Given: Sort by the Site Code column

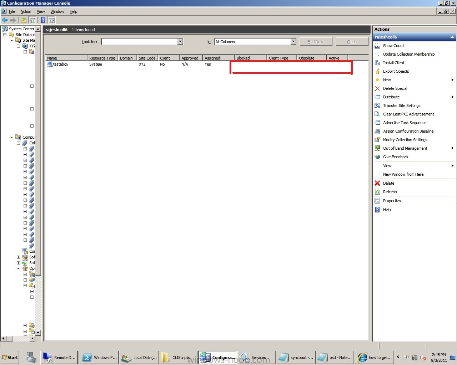Looking at the screenshot, I should click(x=147, y=58).
